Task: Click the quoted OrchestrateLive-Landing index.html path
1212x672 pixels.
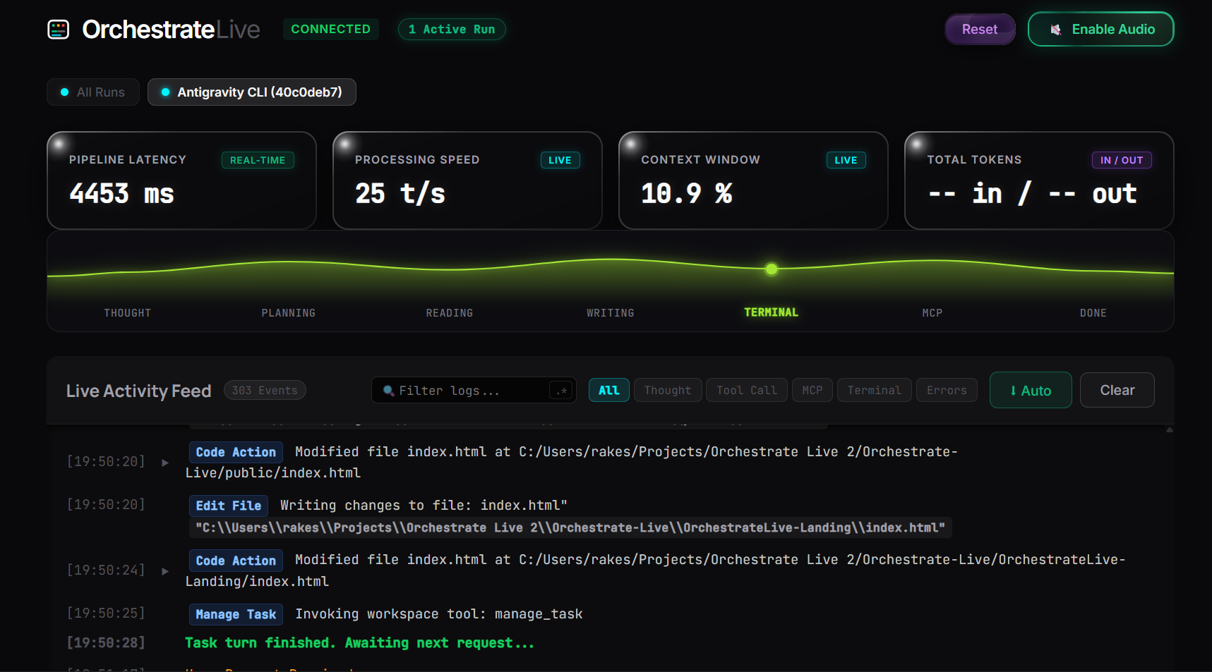Action: click(x=570, y=527)
